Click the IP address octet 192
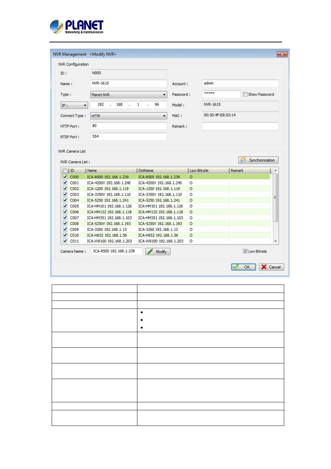Screen dimensions: 331x469 [x=101, y=105]
